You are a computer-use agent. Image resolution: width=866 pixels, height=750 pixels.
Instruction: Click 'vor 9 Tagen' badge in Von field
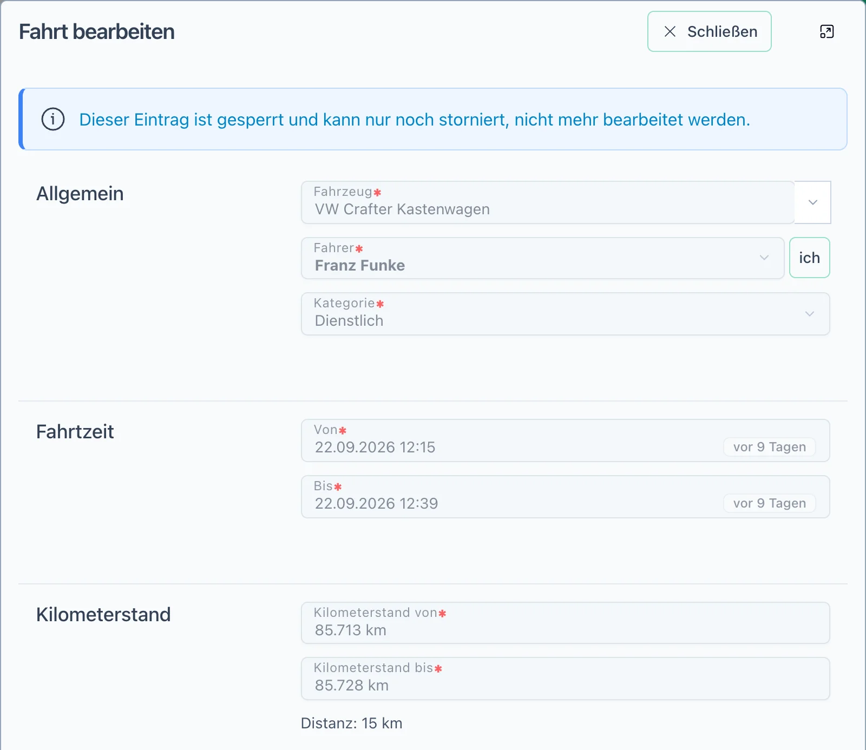coord(770,447)
